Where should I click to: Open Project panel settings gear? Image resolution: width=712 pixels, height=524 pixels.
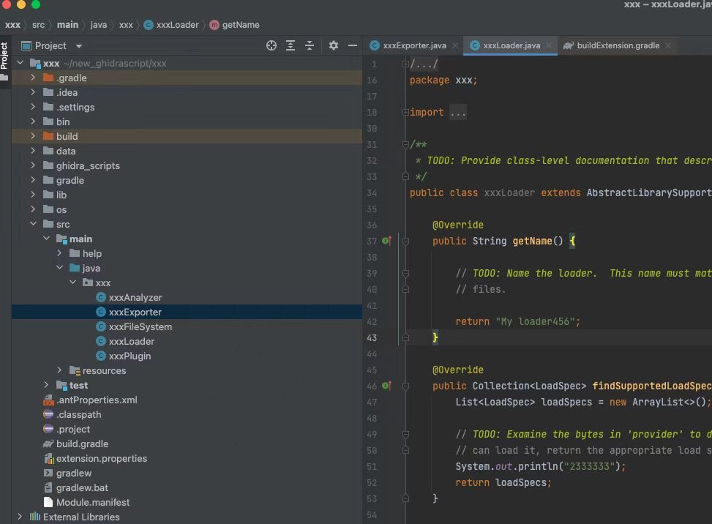(334, 45)
